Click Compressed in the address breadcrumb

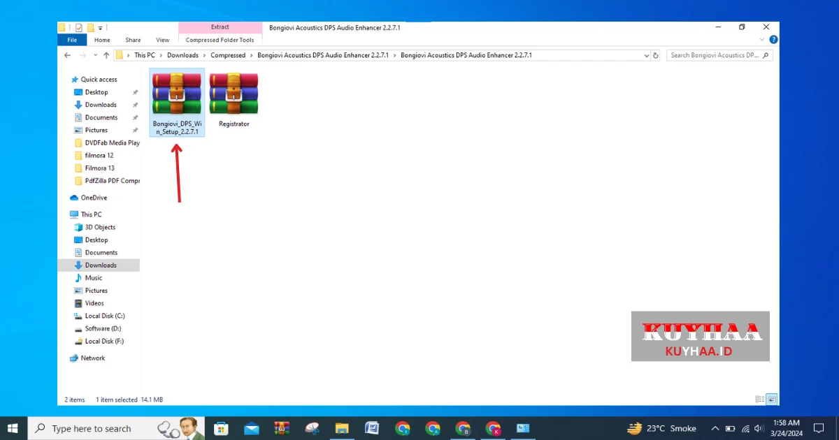228,55
